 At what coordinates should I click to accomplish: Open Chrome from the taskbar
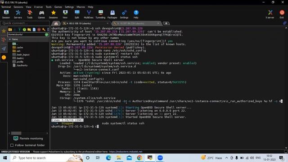(x=139, y=158)
